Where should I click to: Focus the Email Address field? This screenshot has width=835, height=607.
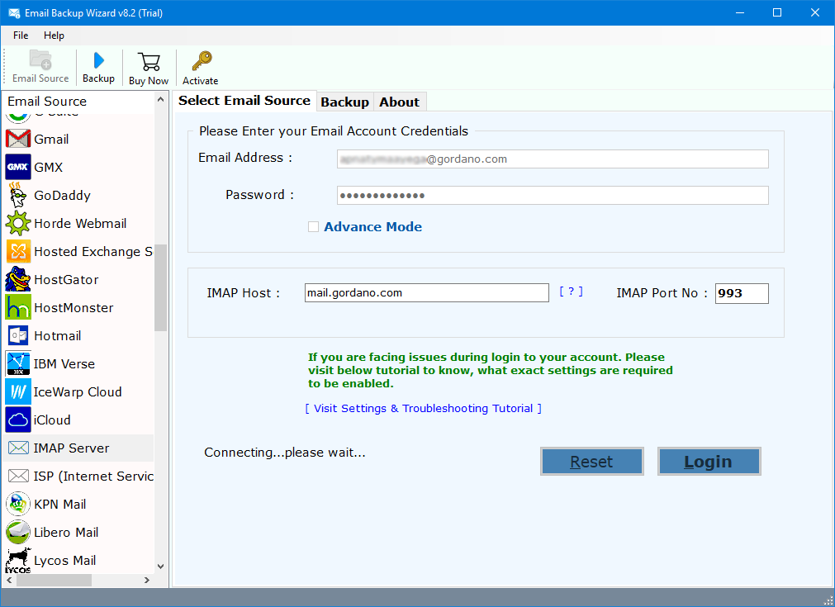tap(553, 159)
